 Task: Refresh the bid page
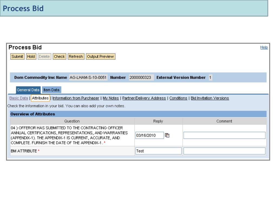tap(76, 57)
